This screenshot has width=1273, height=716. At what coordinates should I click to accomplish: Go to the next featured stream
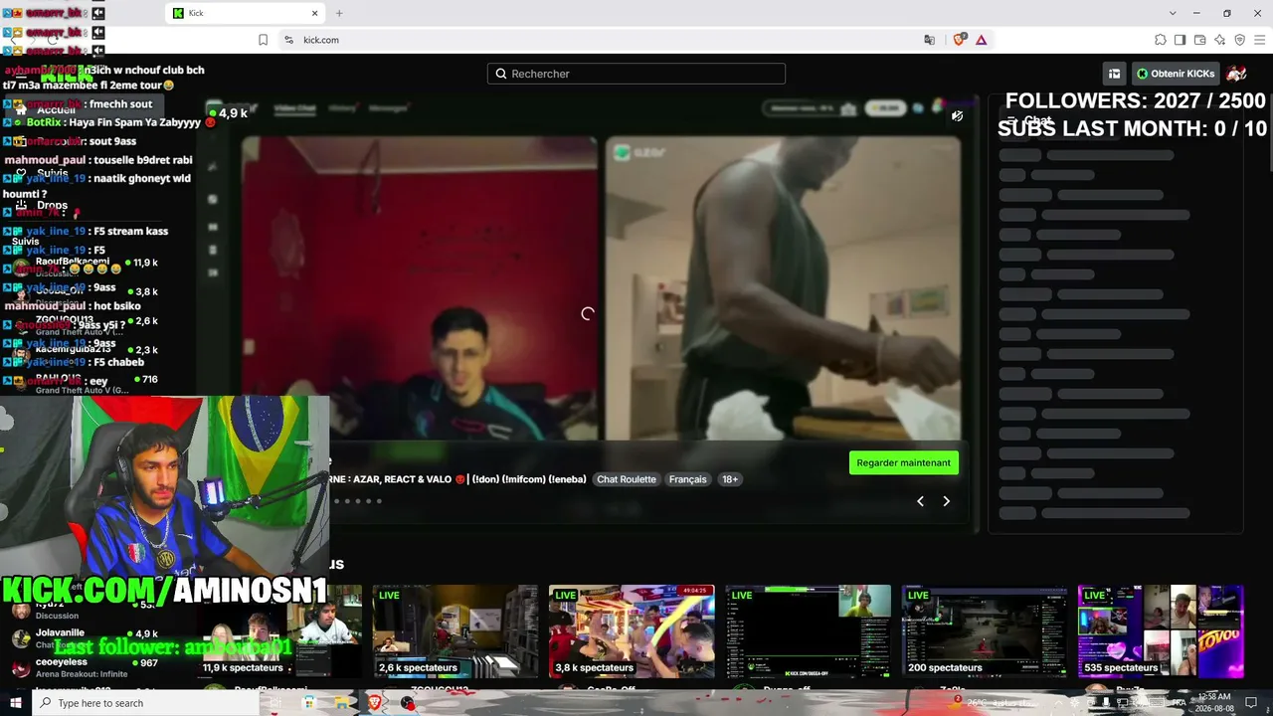tap(946, 501)
